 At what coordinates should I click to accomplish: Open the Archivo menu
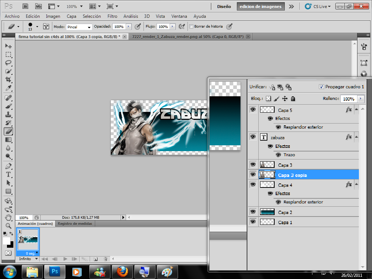(12, 16)
